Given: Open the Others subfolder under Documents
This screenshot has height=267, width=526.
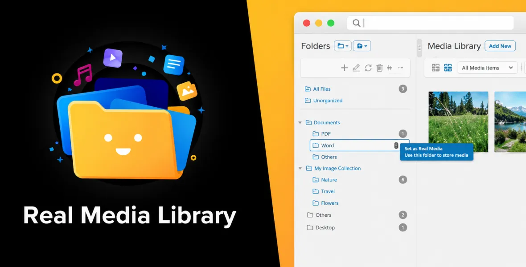Looking at the screenshot, I should 329,157.
